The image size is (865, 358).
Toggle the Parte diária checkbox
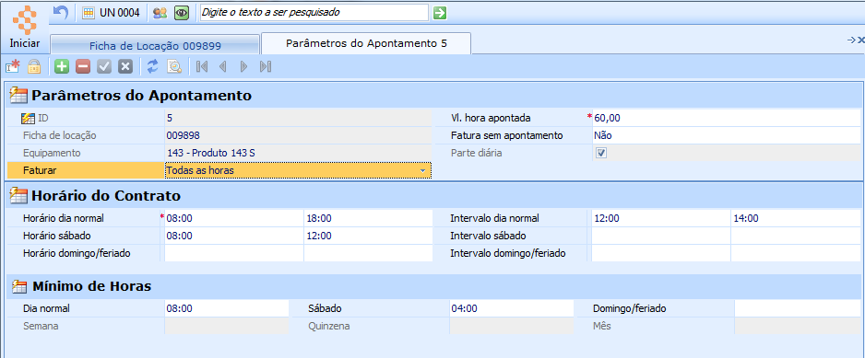[602, 153]
